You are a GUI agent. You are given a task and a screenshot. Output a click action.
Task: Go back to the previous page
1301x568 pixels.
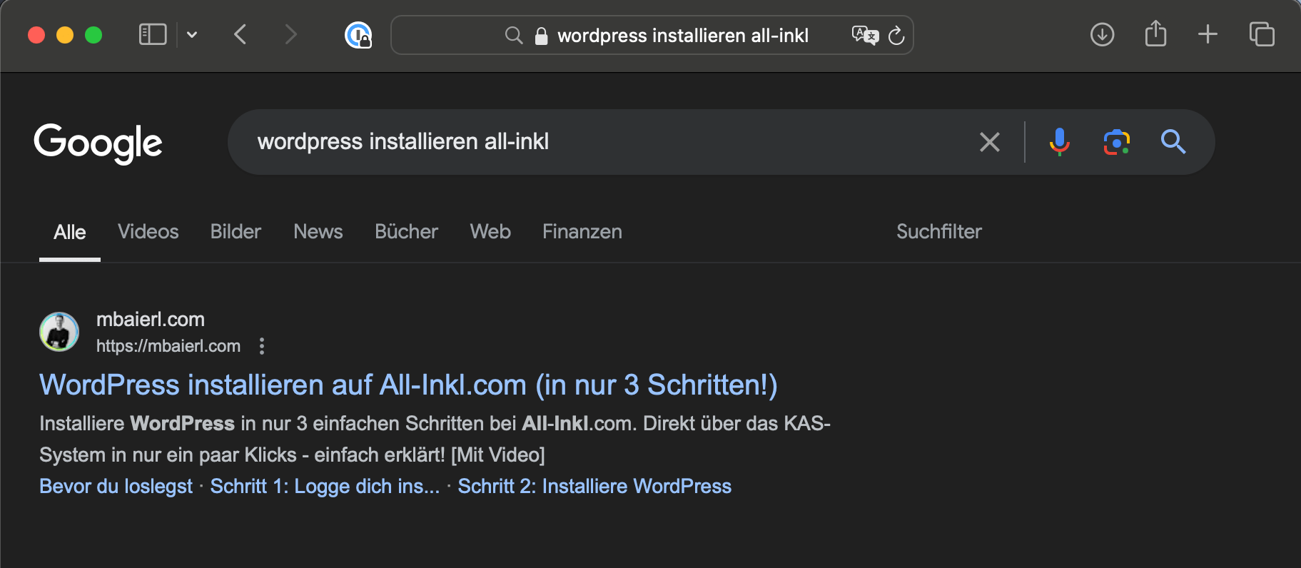241,34
